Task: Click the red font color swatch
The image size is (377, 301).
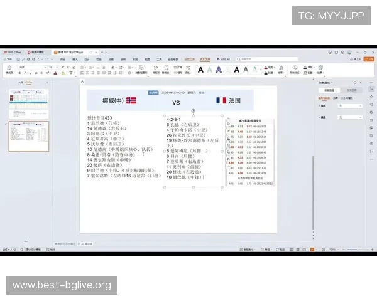Action: tap(55, 73)
